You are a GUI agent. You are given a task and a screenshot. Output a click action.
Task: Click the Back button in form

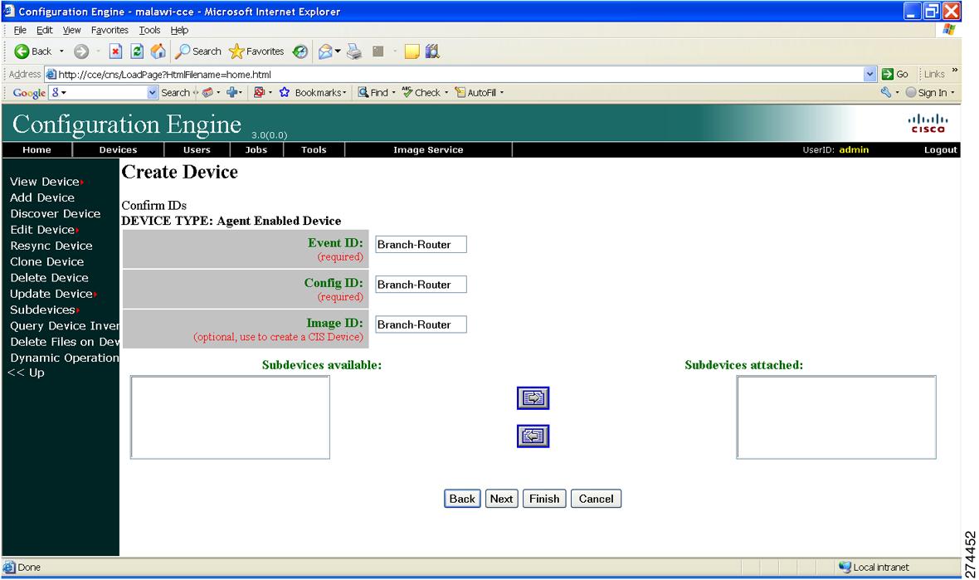462,499
